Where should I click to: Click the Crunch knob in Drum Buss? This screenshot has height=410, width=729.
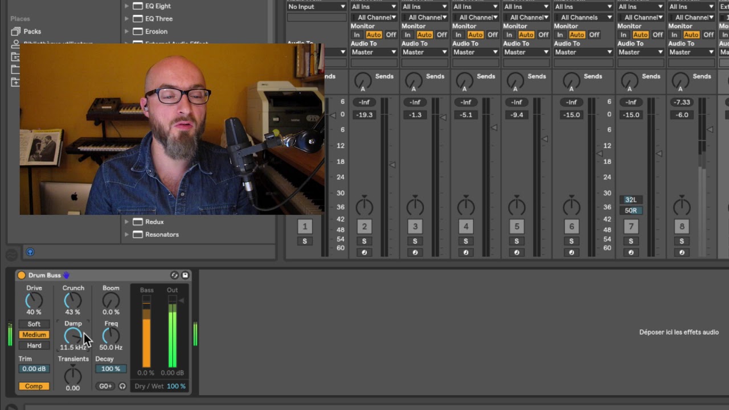click(73, 300)
